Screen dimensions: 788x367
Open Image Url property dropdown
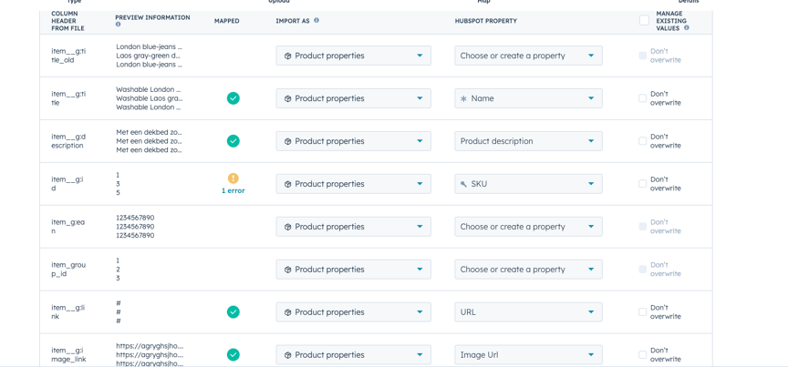pyautogui.click(x=528, y=354)
